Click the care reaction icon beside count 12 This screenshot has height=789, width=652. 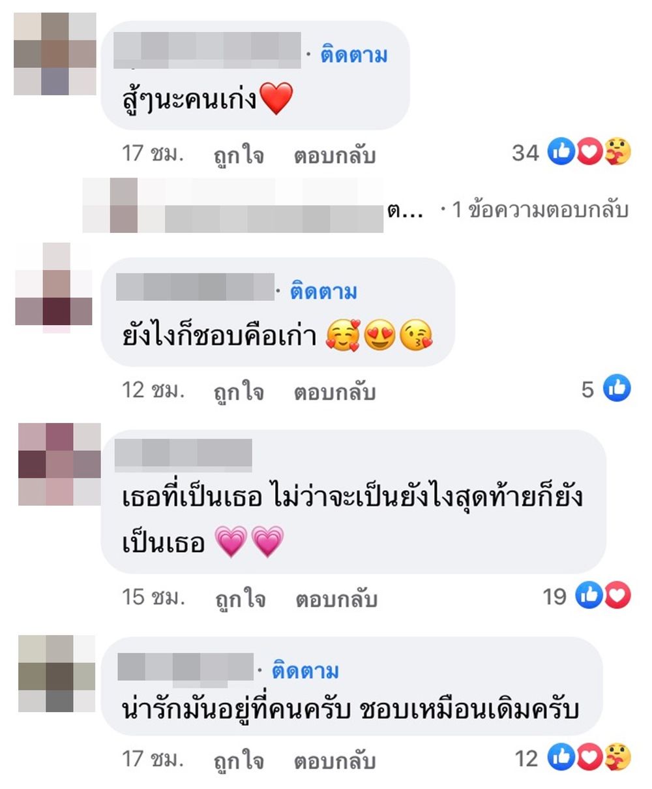(x=616, y=758)
